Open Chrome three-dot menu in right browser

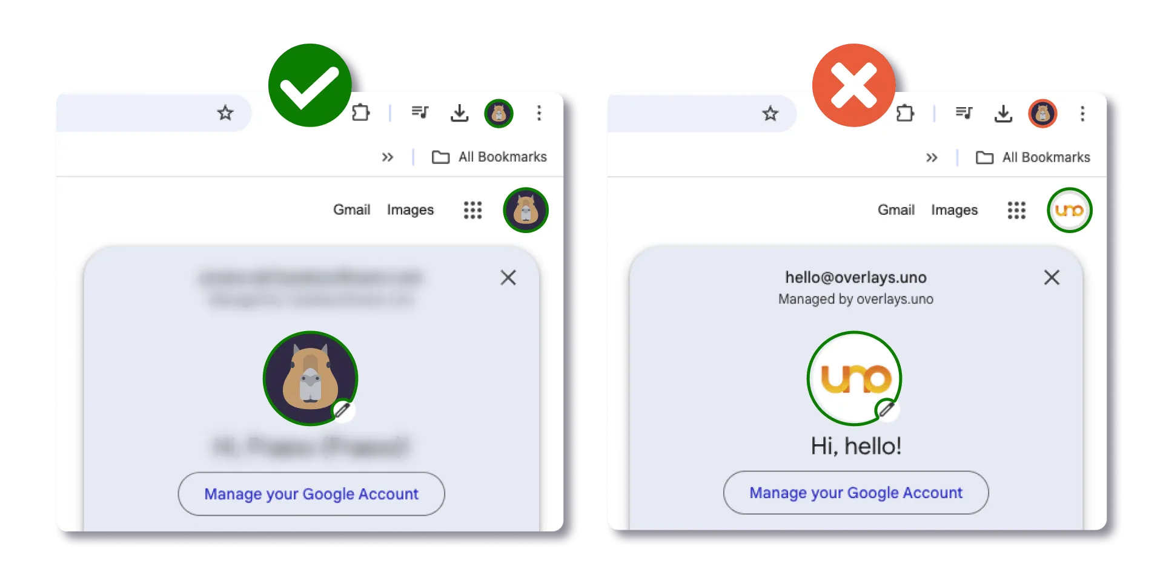pos(1082,113)
